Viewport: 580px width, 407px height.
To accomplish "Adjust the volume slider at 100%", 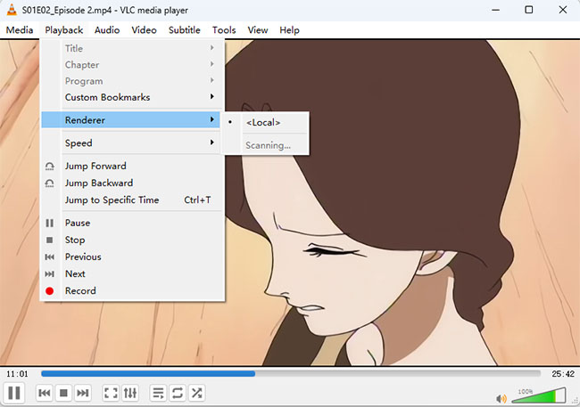I will coord(539,395).
